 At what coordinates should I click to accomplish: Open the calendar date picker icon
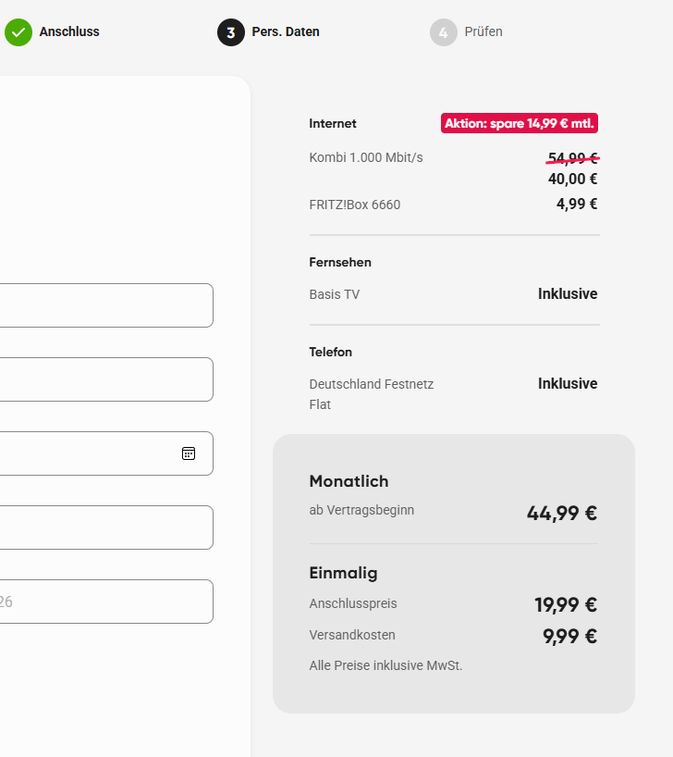pyautogui.click(x=189, y=453)
